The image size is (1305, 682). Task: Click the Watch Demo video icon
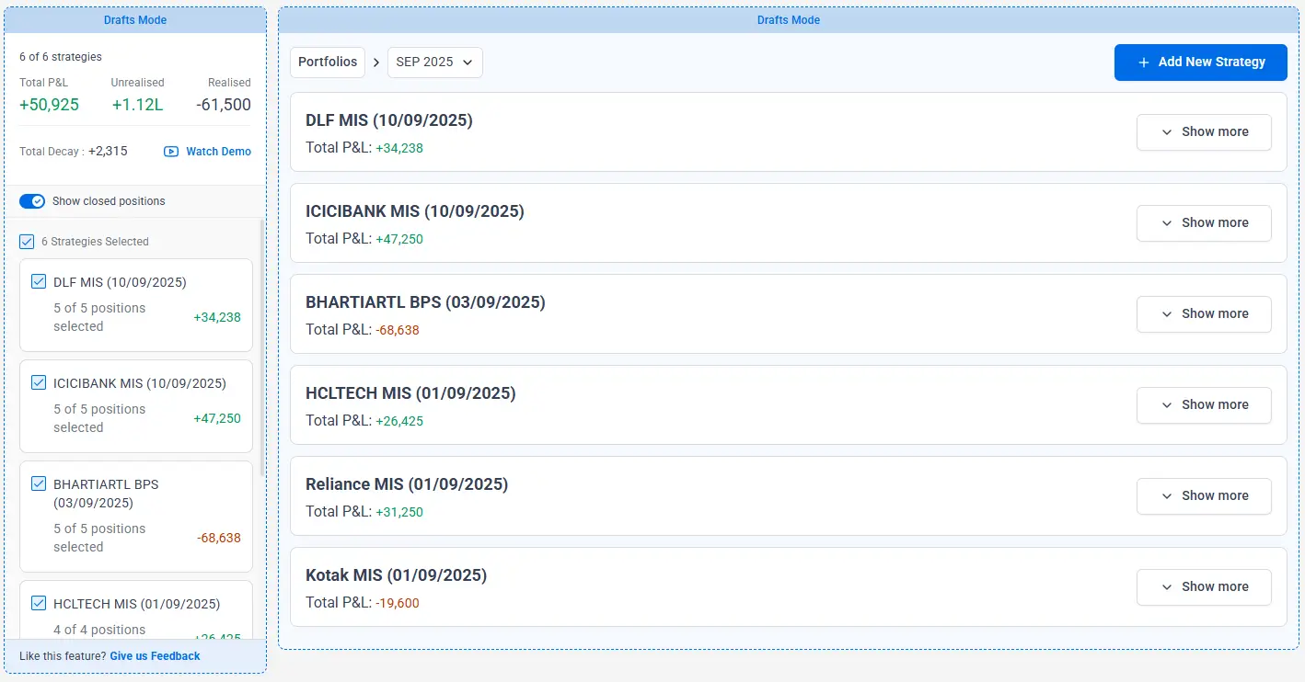(x=171, y=152)
